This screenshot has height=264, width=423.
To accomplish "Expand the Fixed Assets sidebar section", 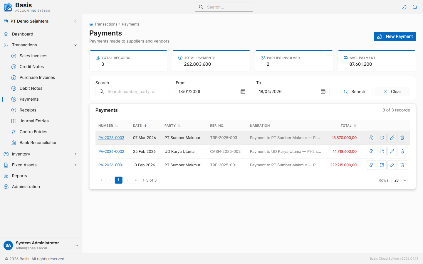I will tap(76, 165).
